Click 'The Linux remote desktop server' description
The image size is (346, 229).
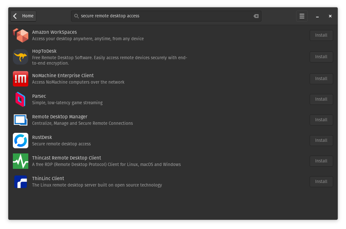97,185
